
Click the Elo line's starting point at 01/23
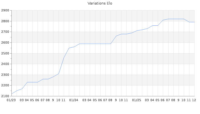click(11, 94)
